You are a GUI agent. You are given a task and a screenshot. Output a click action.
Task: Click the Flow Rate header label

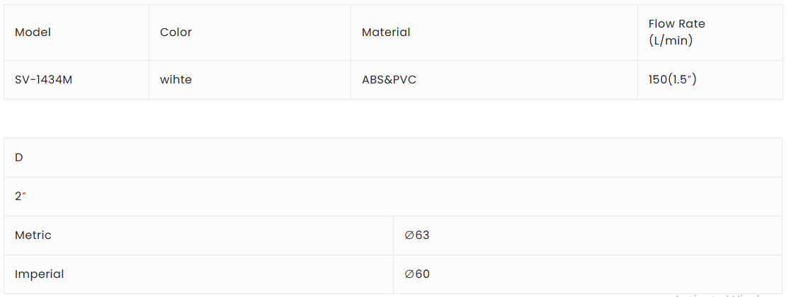[x=676, y=23]
